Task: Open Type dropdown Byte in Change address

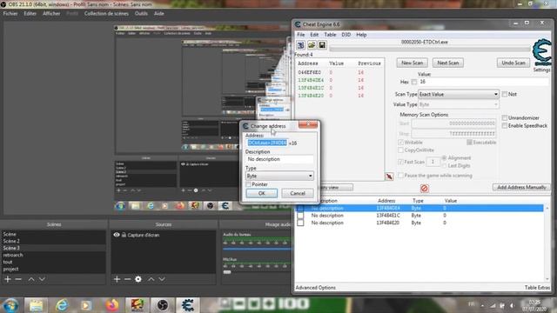Action: click(279, 176)
